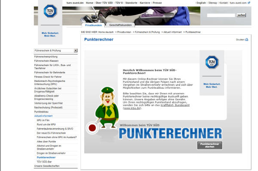Screen dimensions: 258x171
Task: Open Alles über Punkte
Action: [x=46, y=141]
